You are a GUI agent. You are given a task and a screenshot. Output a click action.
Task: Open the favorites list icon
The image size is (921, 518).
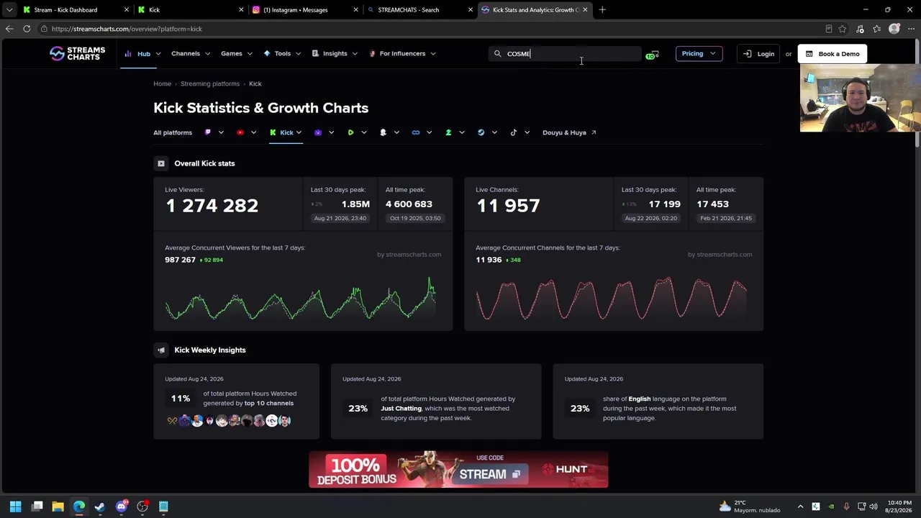tap(876, 29)
